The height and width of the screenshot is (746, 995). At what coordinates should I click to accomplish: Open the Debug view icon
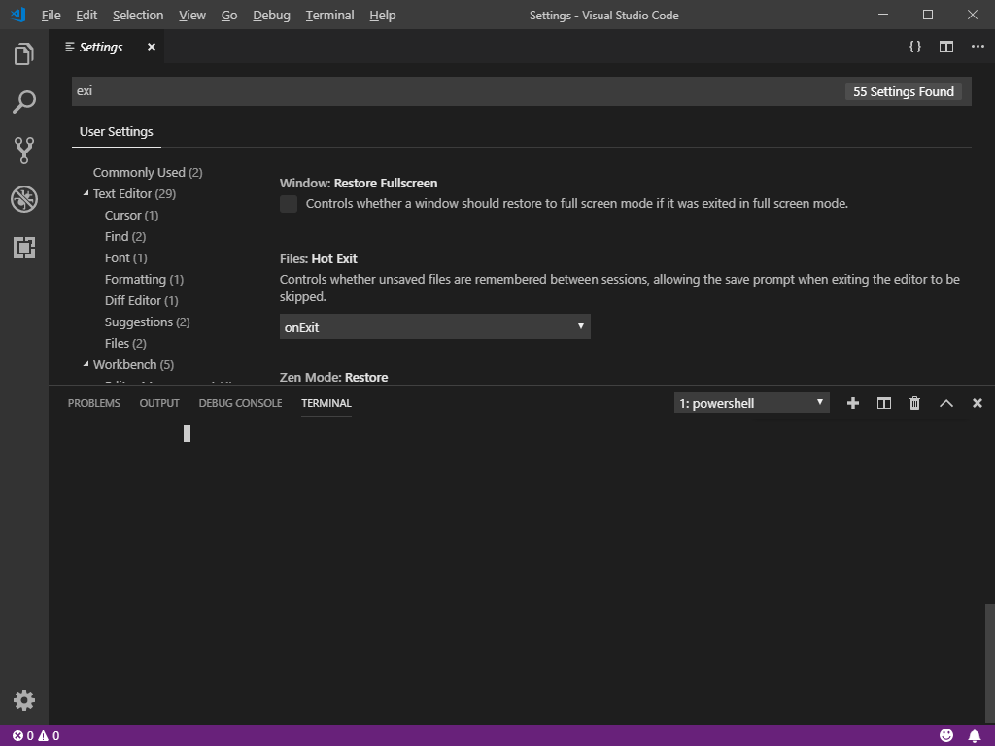tap(23, 199)
